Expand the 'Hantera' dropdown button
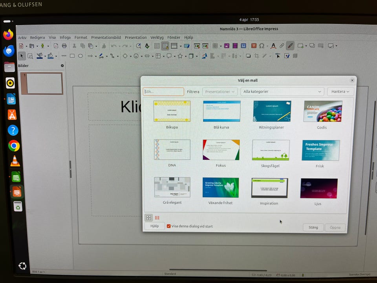377x283 pixels. click(x=340, y=92)
